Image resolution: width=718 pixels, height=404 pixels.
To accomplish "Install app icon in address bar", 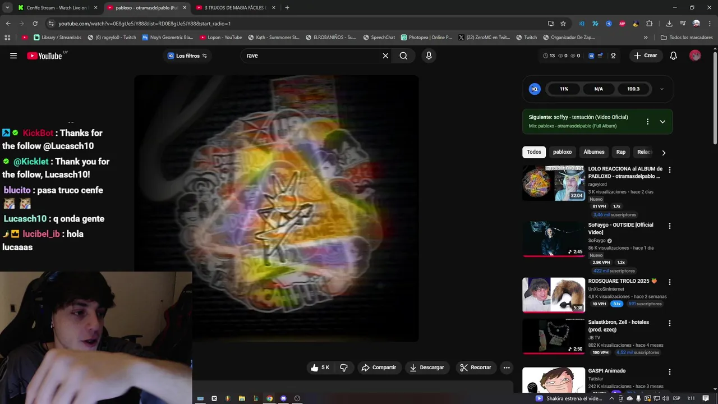I will [x=551, y=24].
